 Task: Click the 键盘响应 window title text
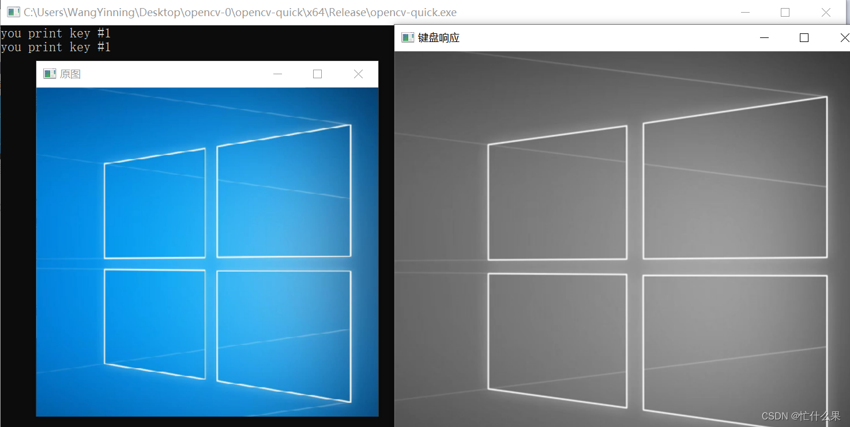pos(439,37)
